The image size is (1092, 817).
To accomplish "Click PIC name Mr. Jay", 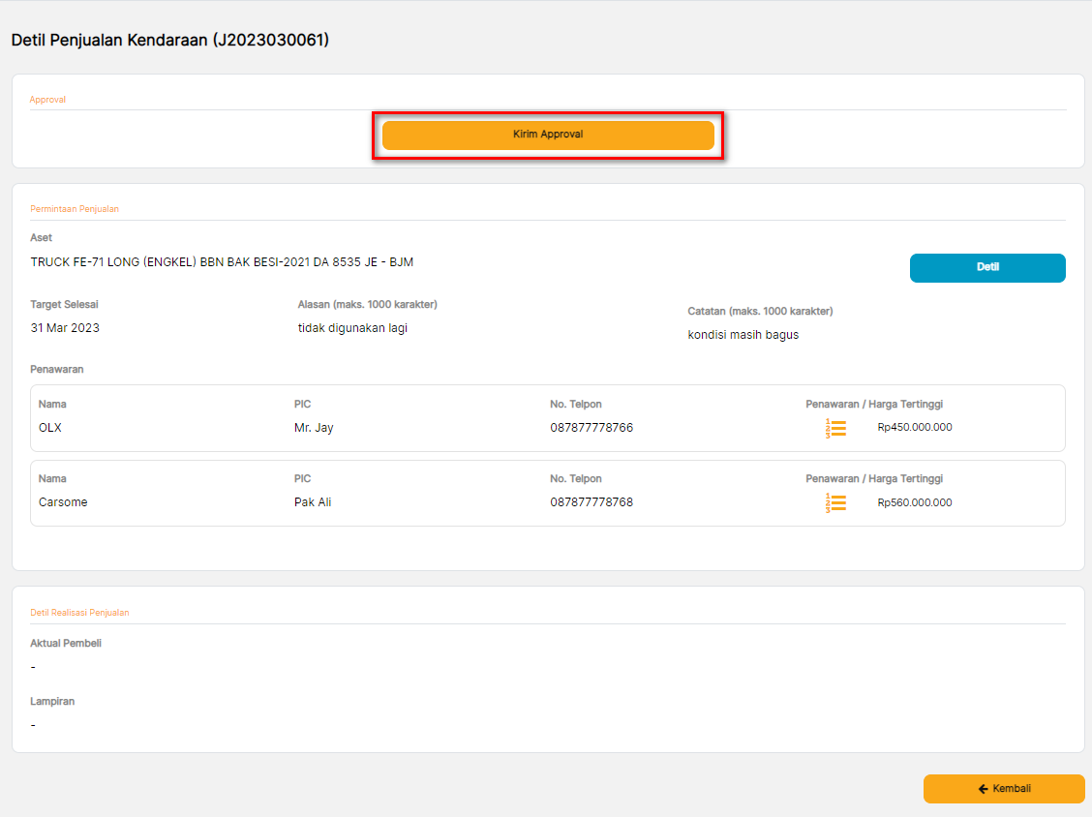I will pos(314,428).
